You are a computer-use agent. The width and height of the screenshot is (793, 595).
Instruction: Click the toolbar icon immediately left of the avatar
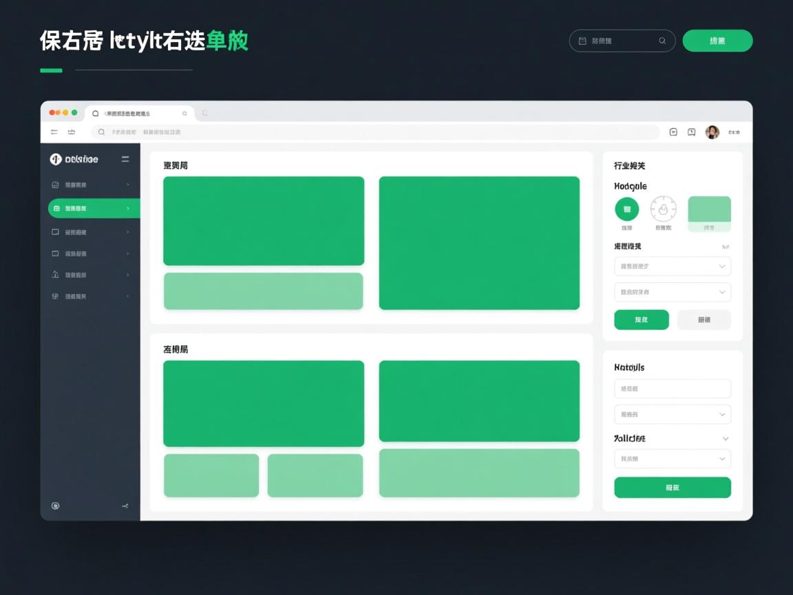(x=691, y=132)
